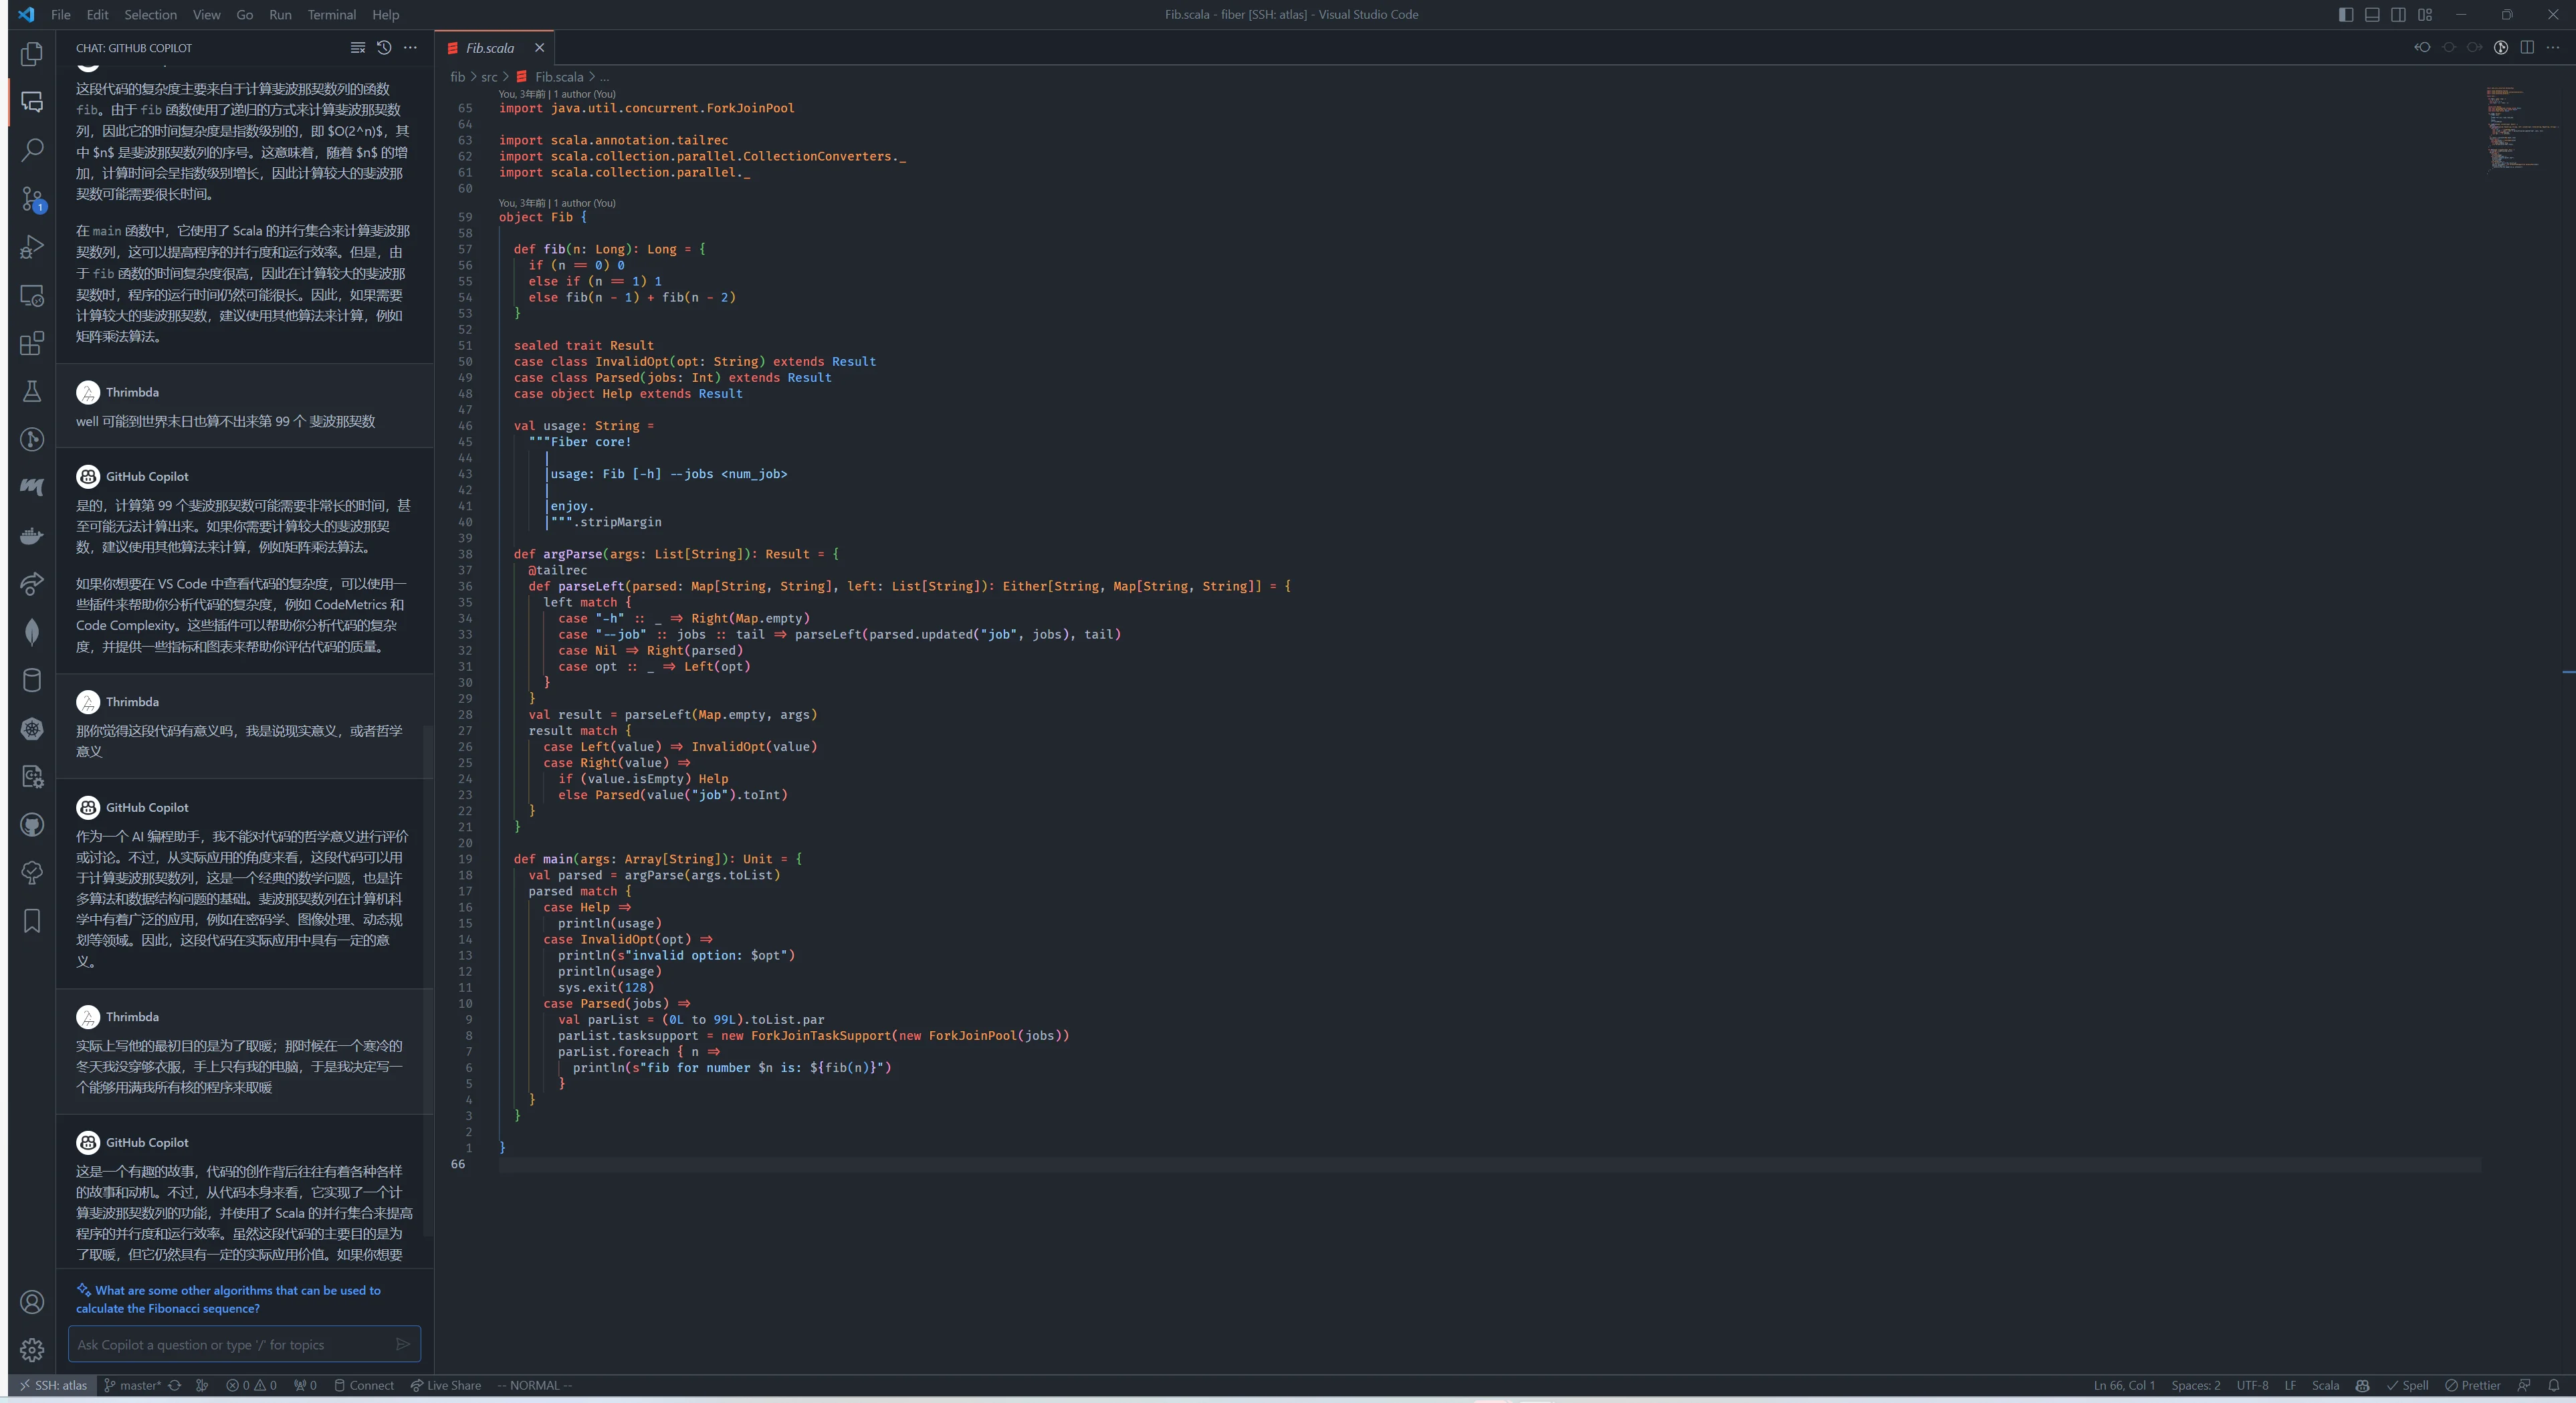This screenshot has width=2576, height=1403.
Task: Toggle the bottom panel layout button
Action: coord(2372,15)
